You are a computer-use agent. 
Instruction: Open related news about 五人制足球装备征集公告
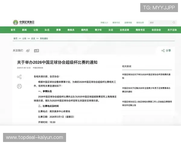click(147, 103)
